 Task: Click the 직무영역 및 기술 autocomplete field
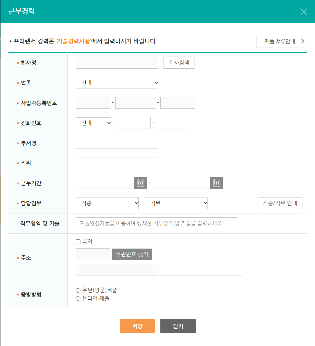(156, 223)
